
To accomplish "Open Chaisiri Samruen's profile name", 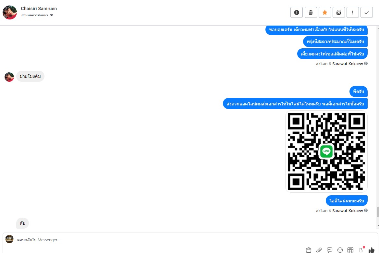I will pyautogui.click(x=39, y=8).
